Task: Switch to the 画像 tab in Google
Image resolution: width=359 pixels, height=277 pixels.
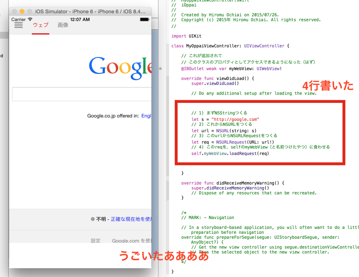Action: [x=63, y=25]
